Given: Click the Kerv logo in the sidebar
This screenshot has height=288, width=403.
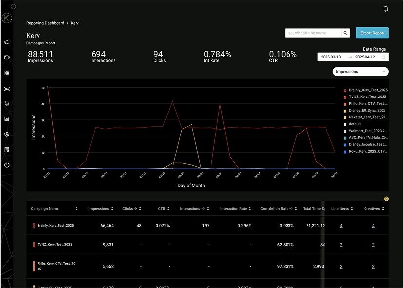Looking at the screenshot, I should tap(7, 18).
